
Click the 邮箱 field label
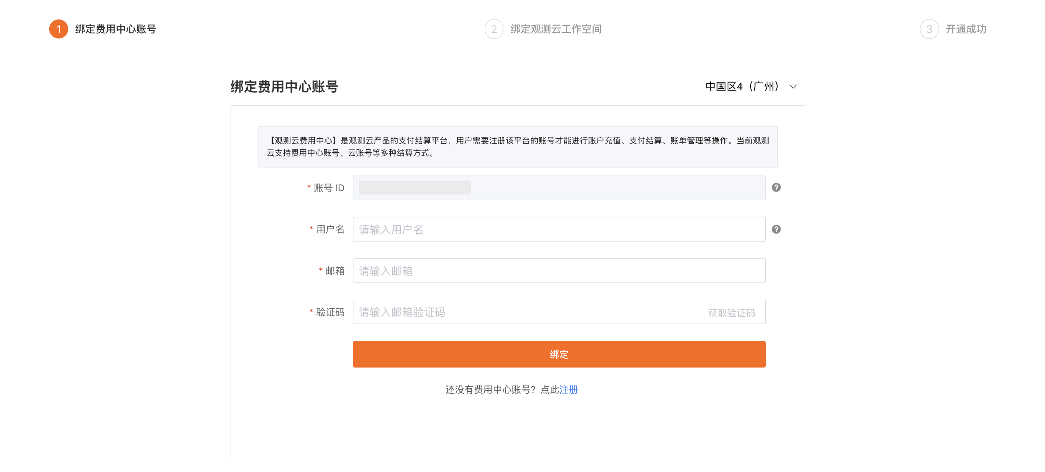pyautogui.click(x=335, y=271)
